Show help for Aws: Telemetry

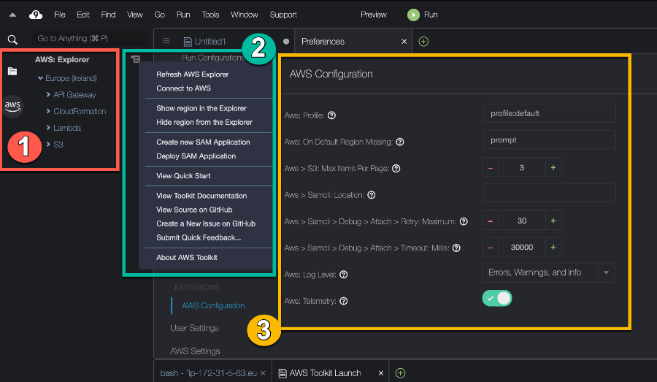[x=343, y=301]
